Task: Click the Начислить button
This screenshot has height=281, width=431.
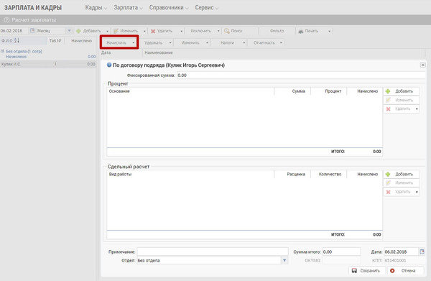Action: tap(116, 42)
